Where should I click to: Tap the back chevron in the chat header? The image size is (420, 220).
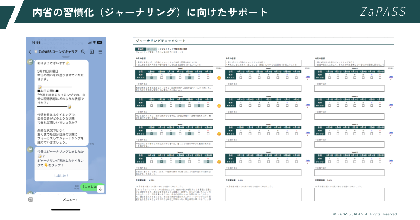30,52
